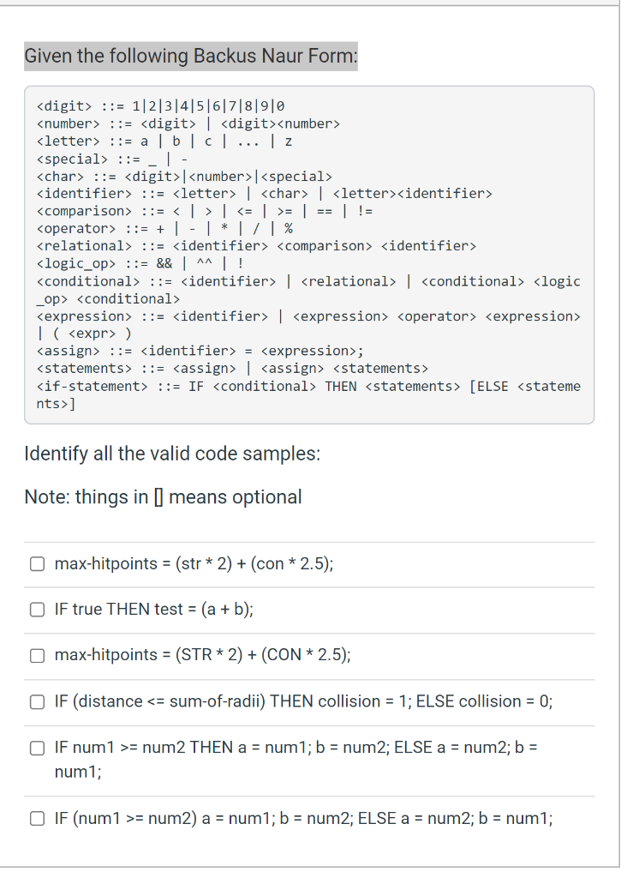Image resolution: width=627 pixels, height=878 pixels.
Task: Enable the 'IF (distance <= sum-of-radii)' checkbox
Action: [38, 701]
